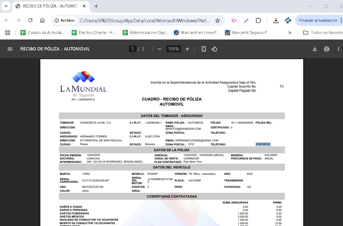Viewport: 343px width, 226px height.
Task: Click the Archivo site info chip
Action: click(65, 20)
